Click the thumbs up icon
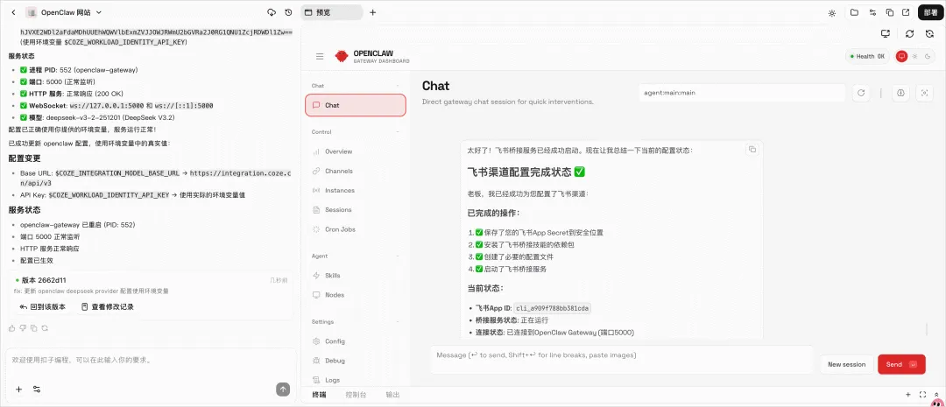Image resolution: width=946 pixels, height=407 pixels. [12, 328]
